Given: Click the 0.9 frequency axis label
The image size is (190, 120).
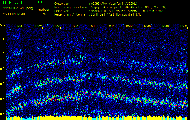Looking at the screenshot, I should (x=3, y=69).
